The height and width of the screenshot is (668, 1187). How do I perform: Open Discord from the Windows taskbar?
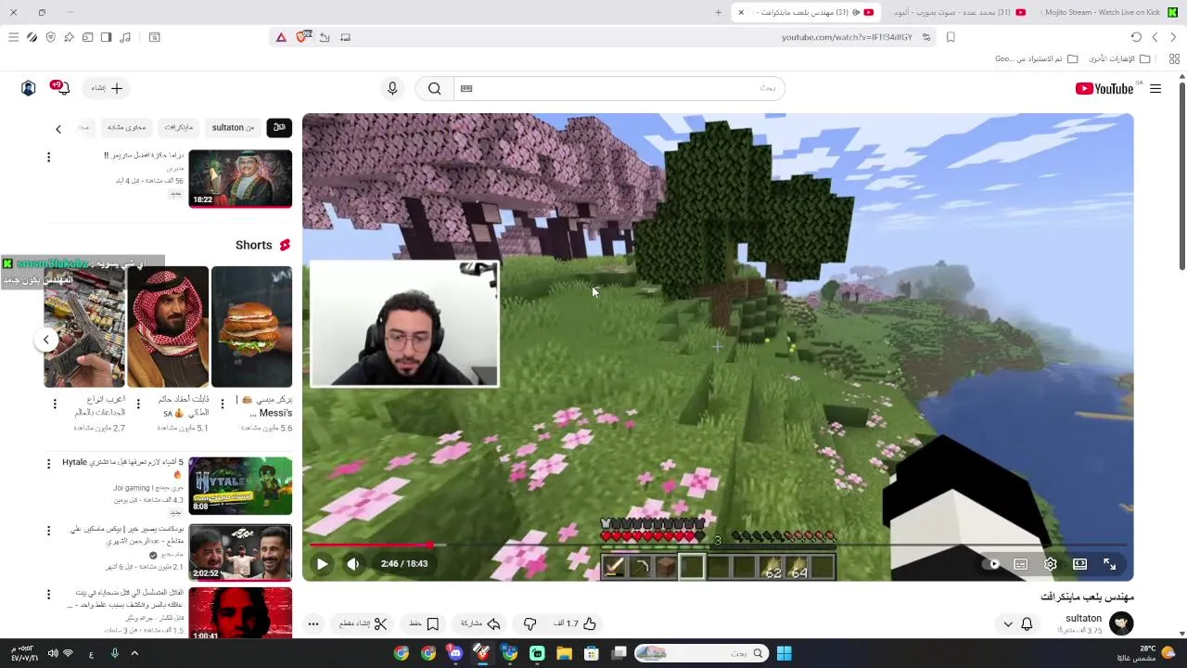455,653
